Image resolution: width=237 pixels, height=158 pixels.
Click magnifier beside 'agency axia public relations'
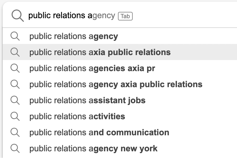pyautogui.click(x=15, y=84)
